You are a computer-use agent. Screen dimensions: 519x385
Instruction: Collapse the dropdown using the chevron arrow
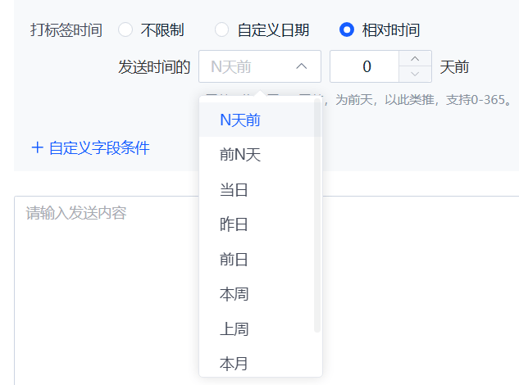[302, 66]
